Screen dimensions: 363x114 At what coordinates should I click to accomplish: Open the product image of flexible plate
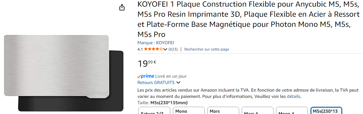coord(64,73)
